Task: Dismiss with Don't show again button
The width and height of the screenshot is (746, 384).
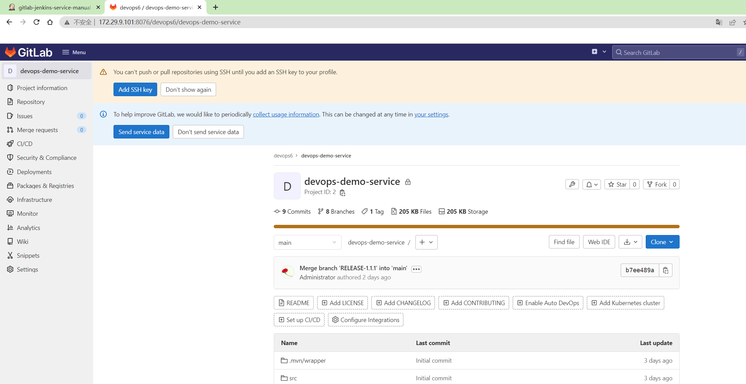Action: tap(188, 89)
